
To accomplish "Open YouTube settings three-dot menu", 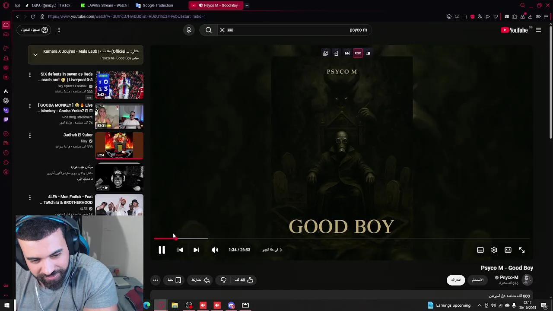I will pyautogui.click(x=59, y=30).
